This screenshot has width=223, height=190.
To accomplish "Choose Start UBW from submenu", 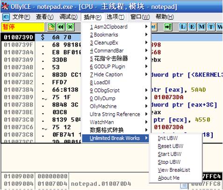I will (x=176, y=154).
